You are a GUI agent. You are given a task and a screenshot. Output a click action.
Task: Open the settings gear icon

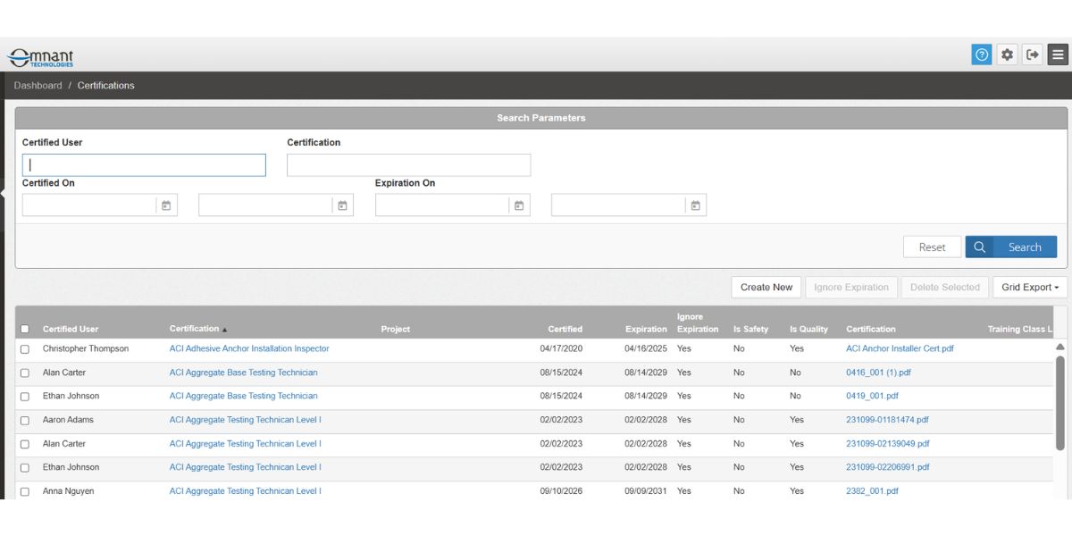[1007, 54]
